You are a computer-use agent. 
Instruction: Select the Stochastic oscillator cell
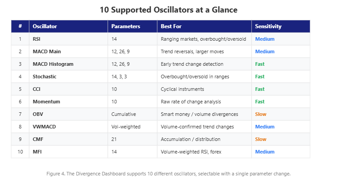(x=44, y=77)
